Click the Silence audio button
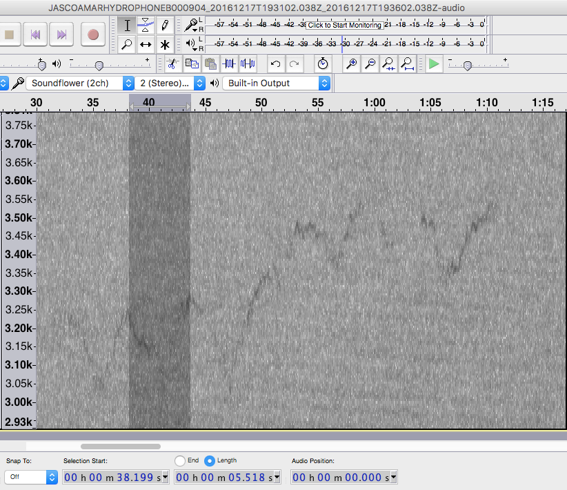Image resolution: width=567 pixels, height=490 pixels. pyautogui.click(x=247, y=64)
